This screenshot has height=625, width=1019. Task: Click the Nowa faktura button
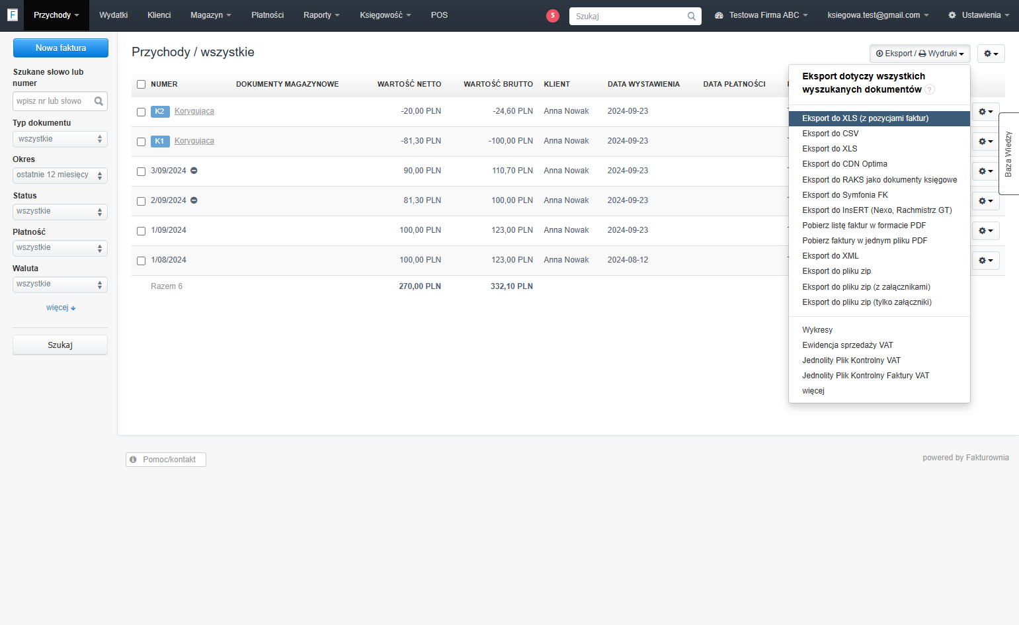point(61,48)
